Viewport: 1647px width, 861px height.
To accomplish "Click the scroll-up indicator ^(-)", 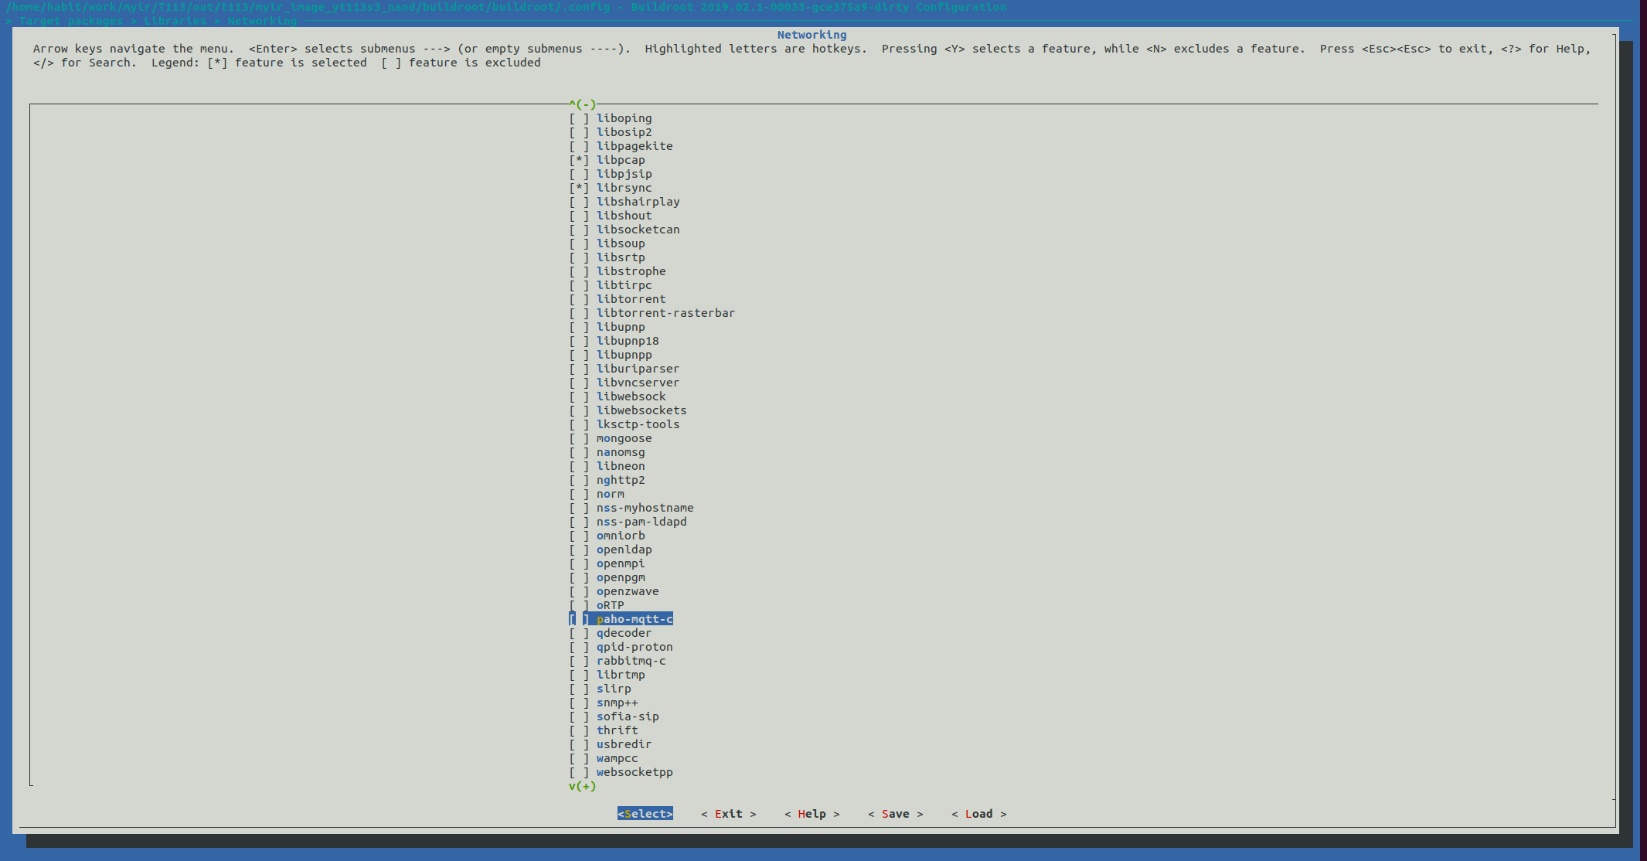I will pos(582,104).
